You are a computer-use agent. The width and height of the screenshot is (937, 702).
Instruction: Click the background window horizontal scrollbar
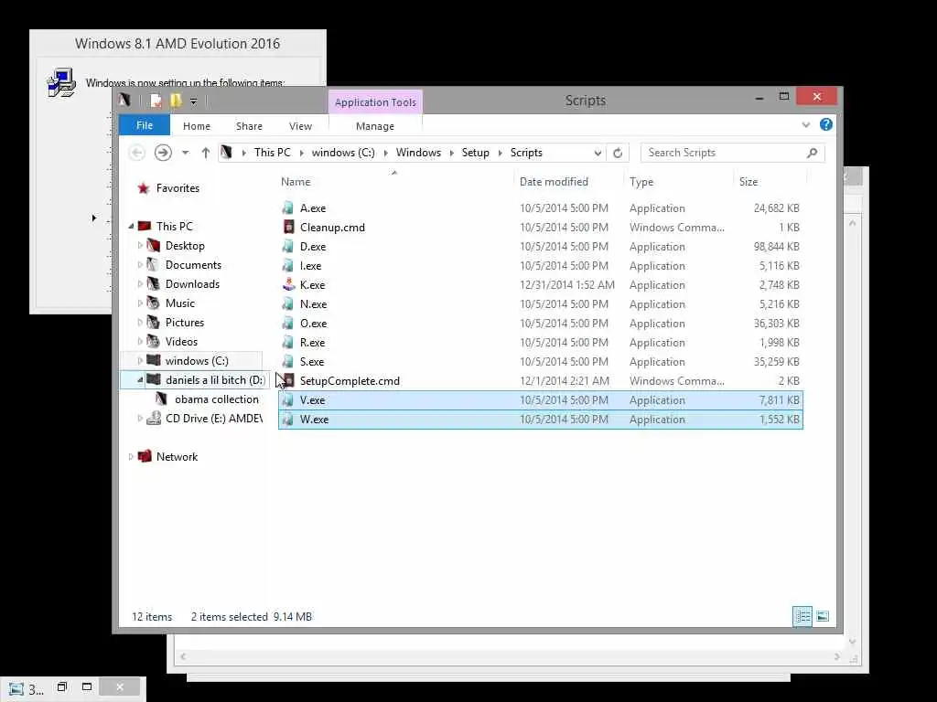point(510,656)
